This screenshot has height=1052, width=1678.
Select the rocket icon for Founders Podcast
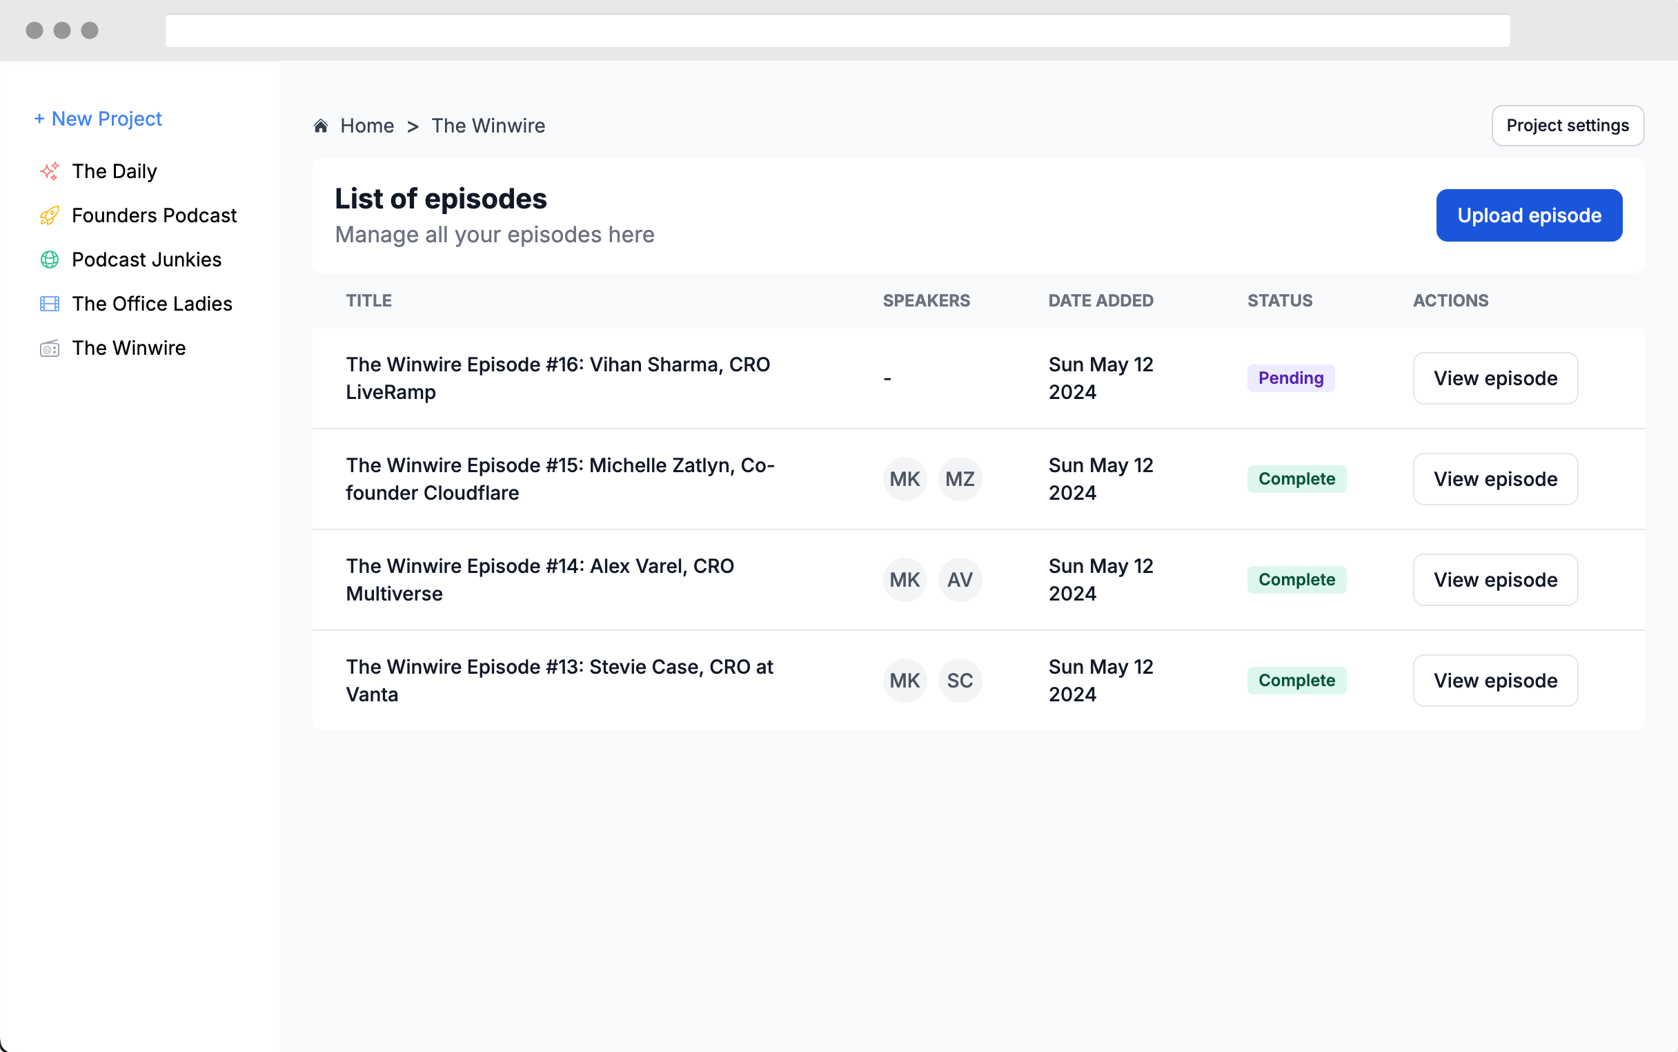(x=49, y=215)
